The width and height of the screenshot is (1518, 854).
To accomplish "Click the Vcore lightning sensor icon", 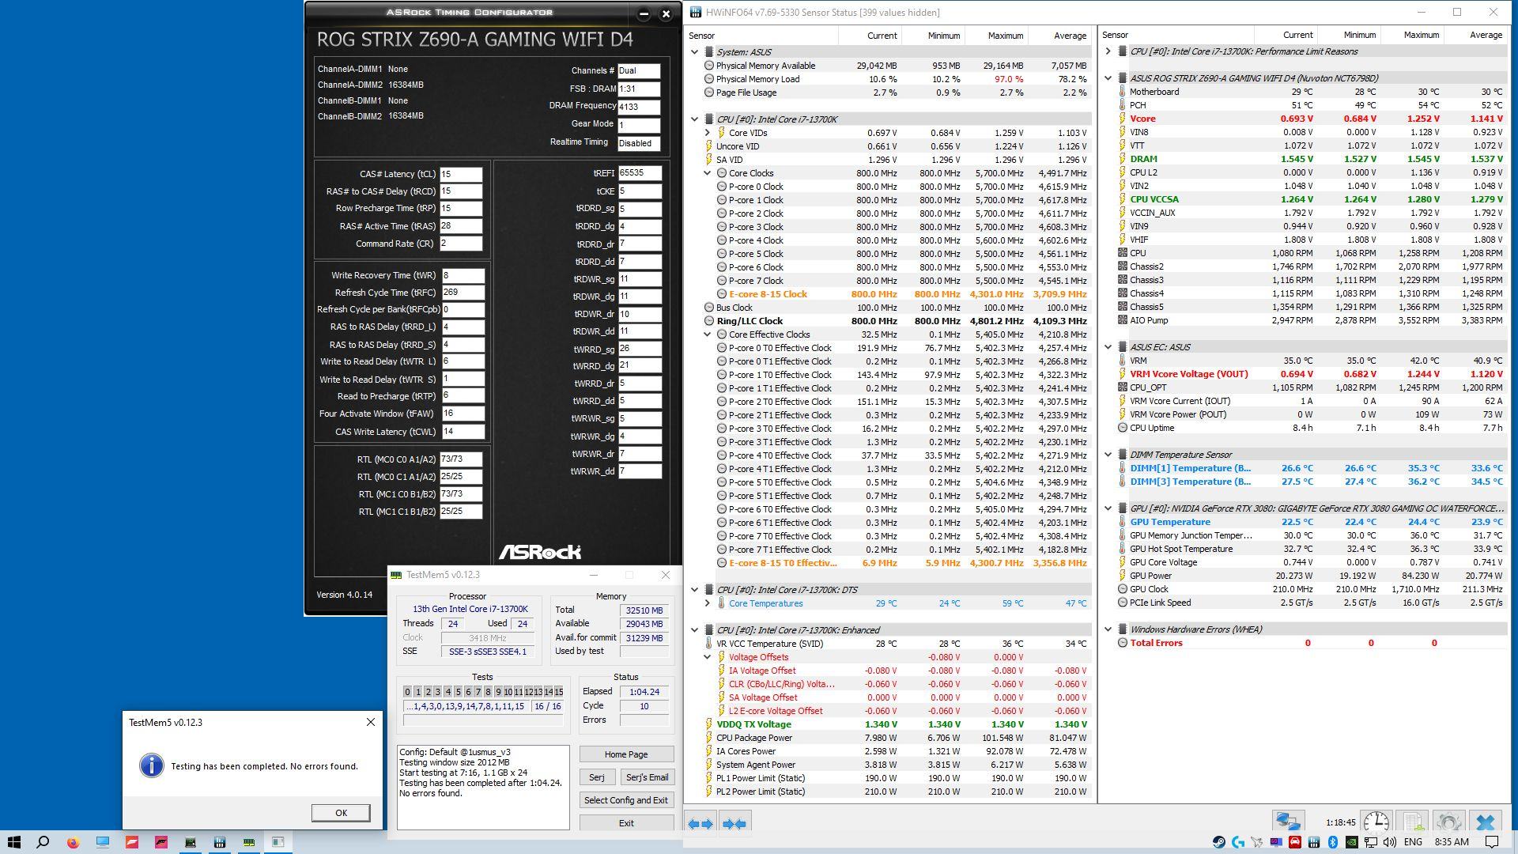I will tap(1122, 119).
